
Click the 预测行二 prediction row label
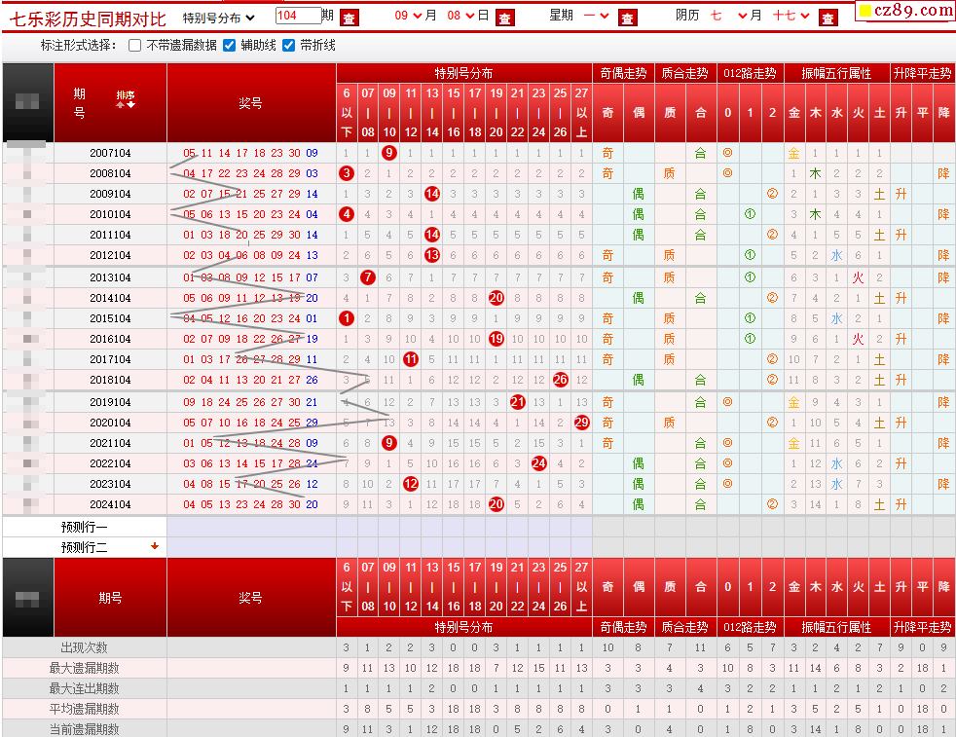coord(84,547)
